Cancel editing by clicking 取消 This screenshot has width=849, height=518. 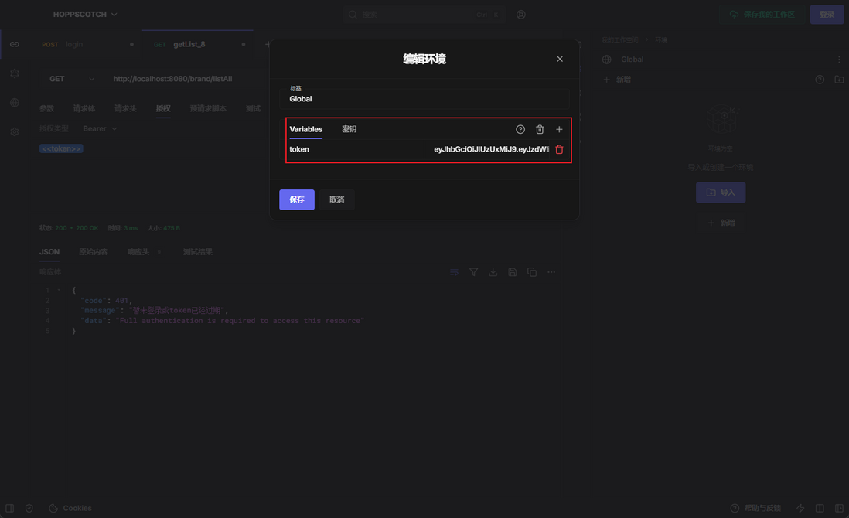[337, 199]
